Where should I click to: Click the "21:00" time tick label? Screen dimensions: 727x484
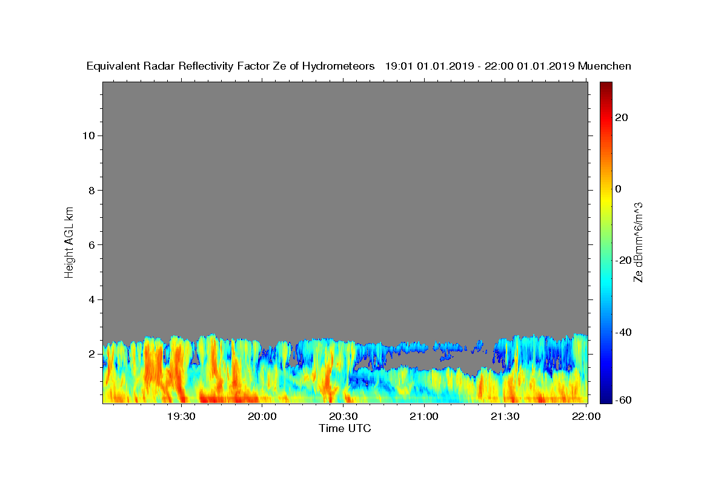[424, 416]
